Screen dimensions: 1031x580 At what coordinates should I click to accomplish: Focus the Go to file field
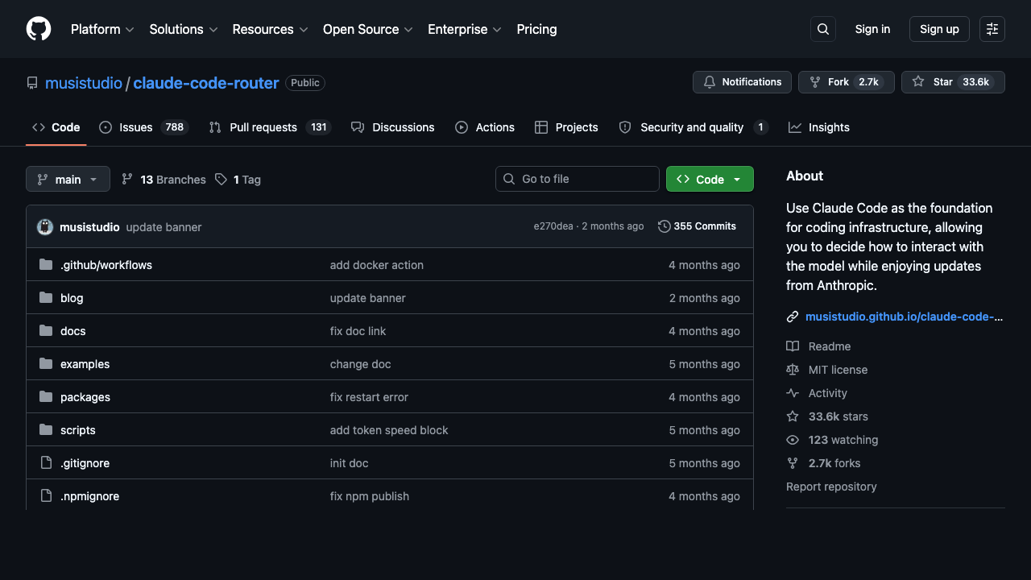[578, 179]
